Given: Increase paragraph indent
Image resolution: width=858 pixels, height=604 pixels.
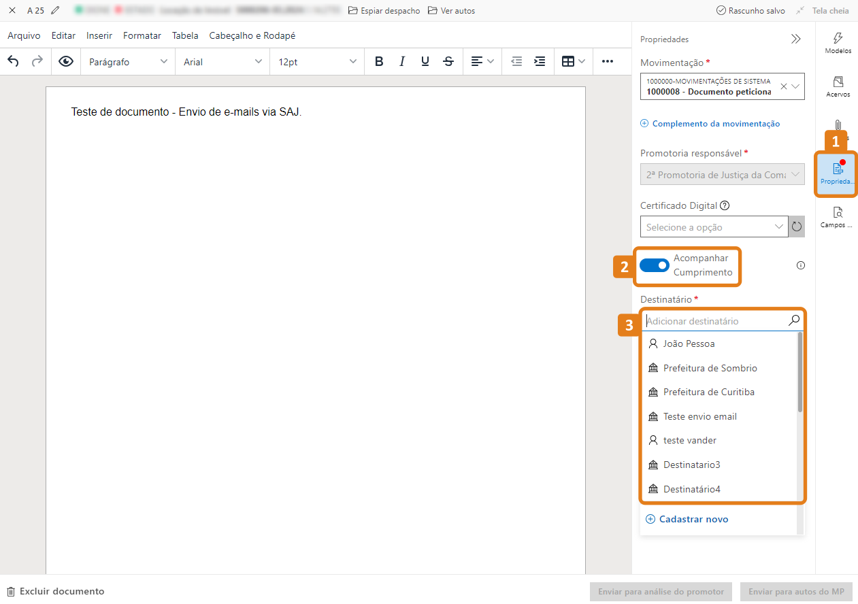Looking at the screenshot, I should click(540, 61).
